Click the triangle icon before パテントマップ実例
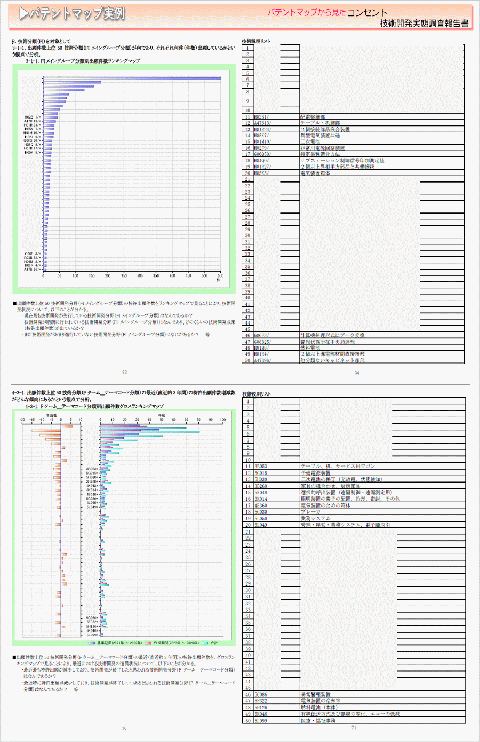This screenshot has width=480, height=742. pyautogui.click(x=23, y=14)
